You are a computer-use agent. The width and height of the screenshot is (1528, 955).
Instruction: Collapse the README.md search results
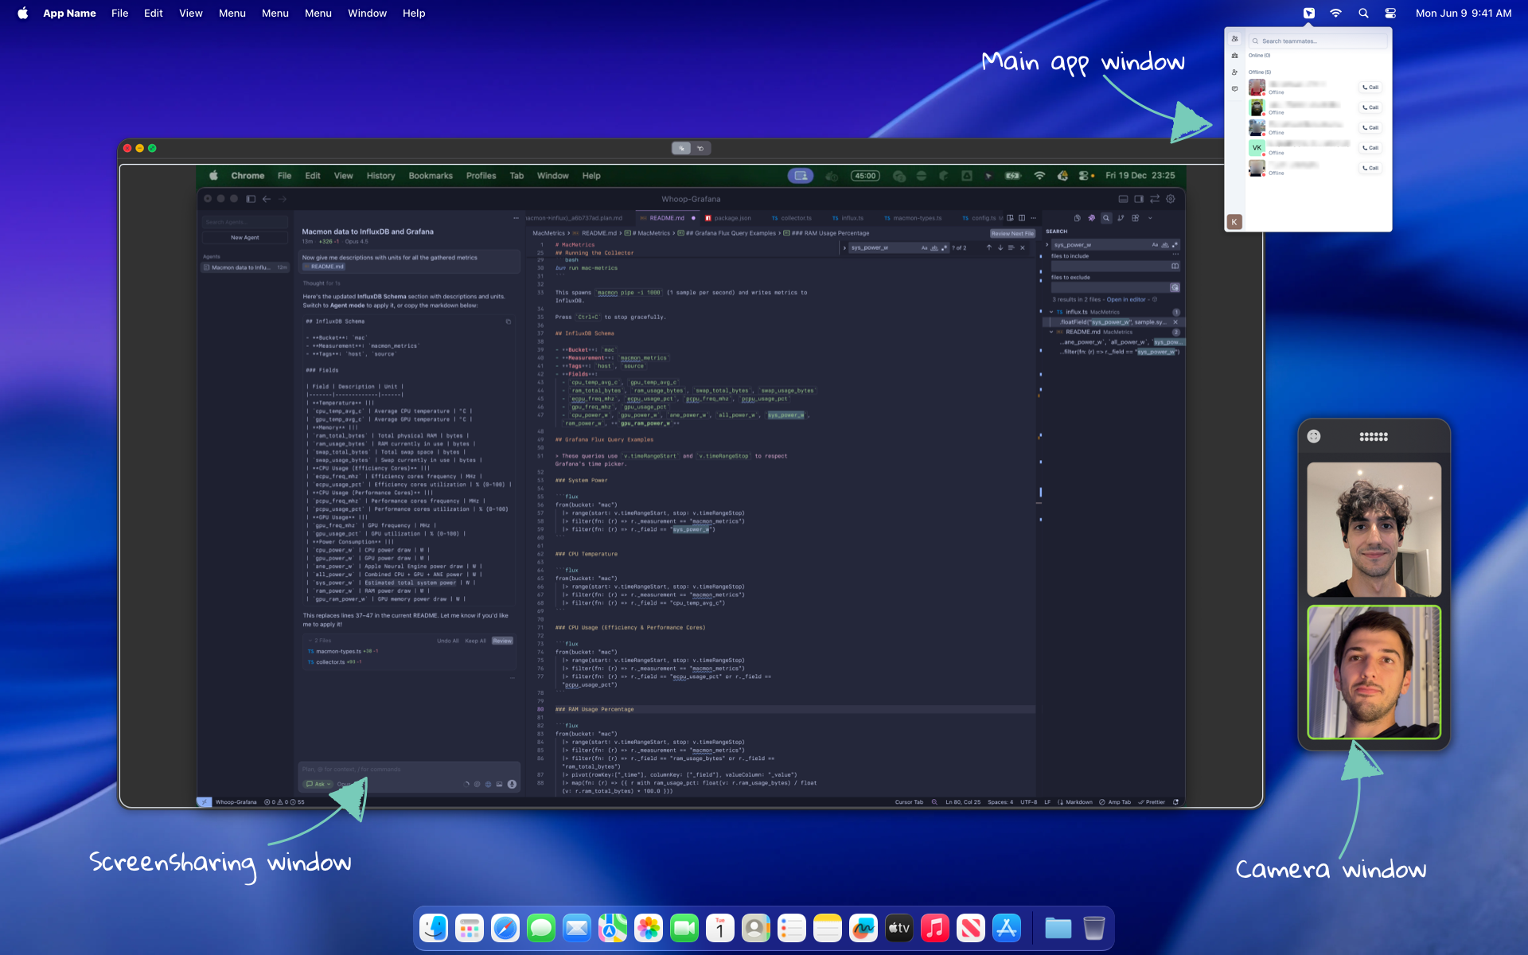pyautogui.click(x=1050, y=332)
